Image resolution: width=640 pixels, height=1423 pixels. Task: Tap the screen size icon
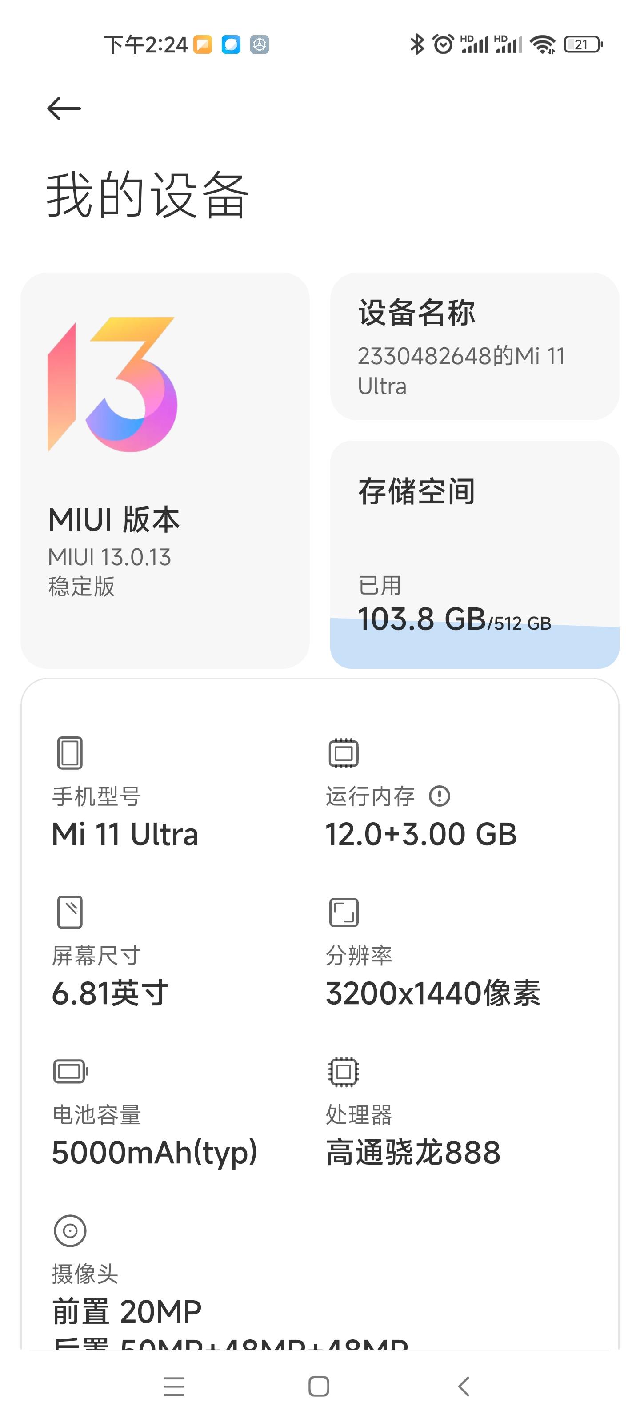pos(70,912)
